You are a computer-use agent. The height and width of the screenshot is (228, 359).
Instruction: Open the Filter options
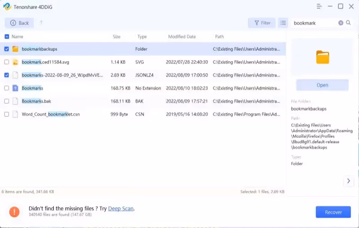262,23
